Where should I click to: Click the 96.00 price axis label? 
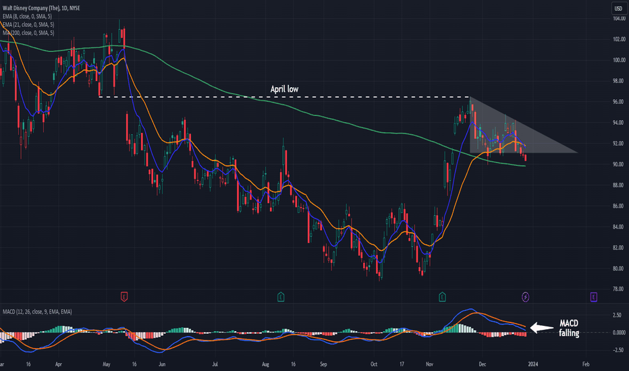(619, 102)
